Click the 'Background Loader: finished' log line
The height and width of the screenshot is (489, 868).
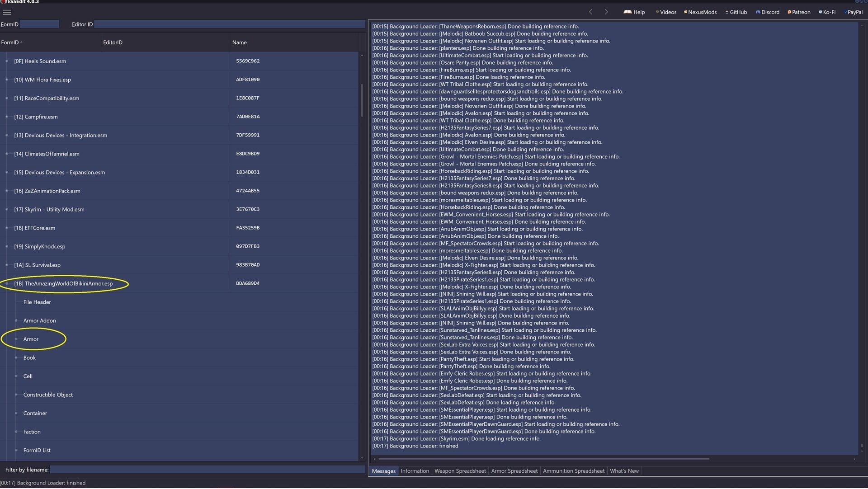415,446
